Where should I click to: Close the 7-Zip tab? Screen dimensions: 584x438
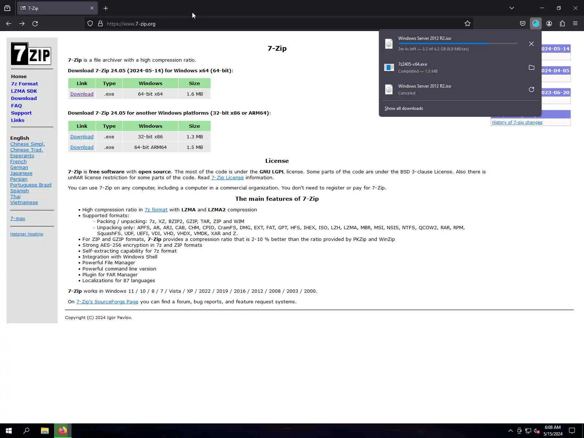92,8
